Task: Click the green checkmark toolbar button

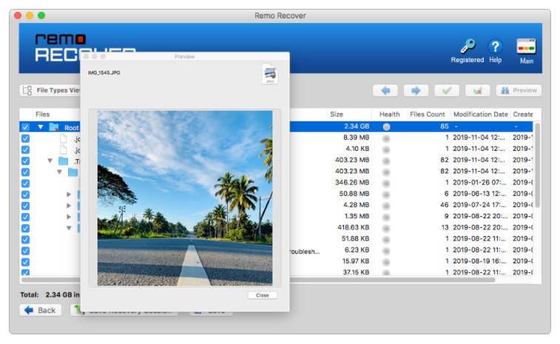Action: 447,90
